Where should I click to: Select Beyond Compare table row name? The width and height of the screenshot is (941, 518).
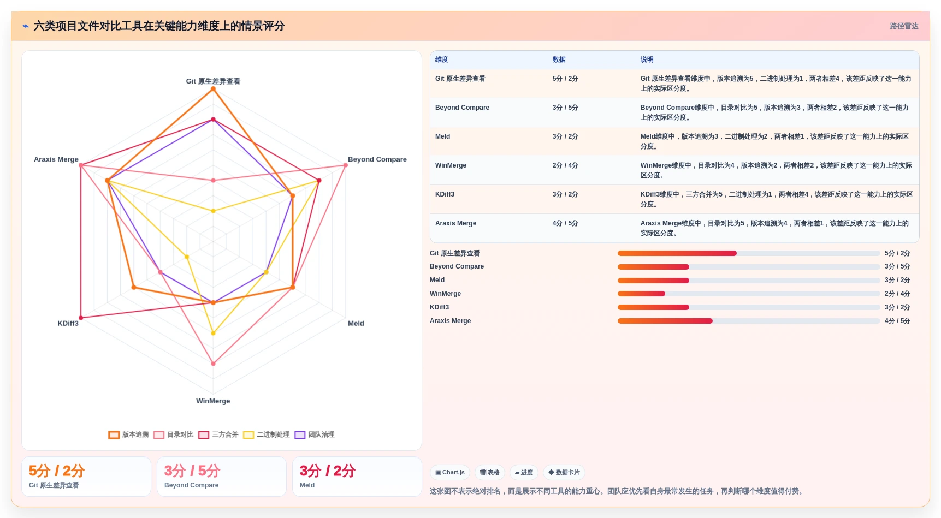462,108
